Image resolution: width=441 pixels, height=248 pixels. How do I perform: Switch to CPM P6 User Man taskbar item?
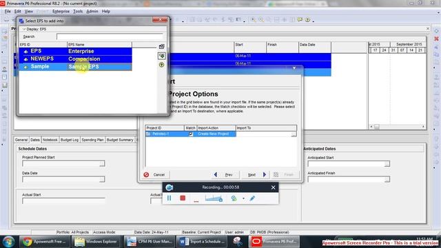point(149,242)
